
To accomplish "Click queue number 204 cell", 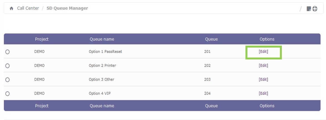I will (x=207, y=93).
